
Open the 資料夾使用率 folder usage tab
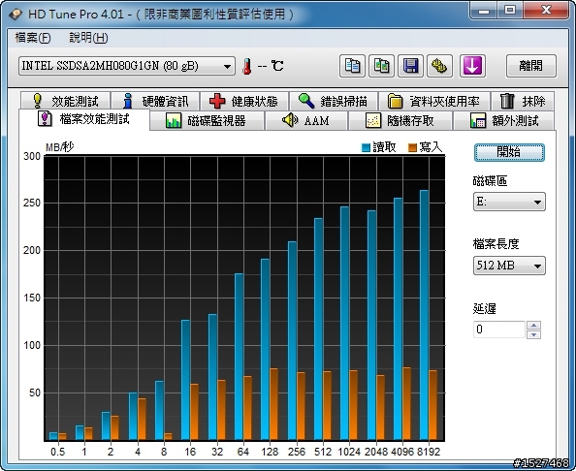pos(434,101)
